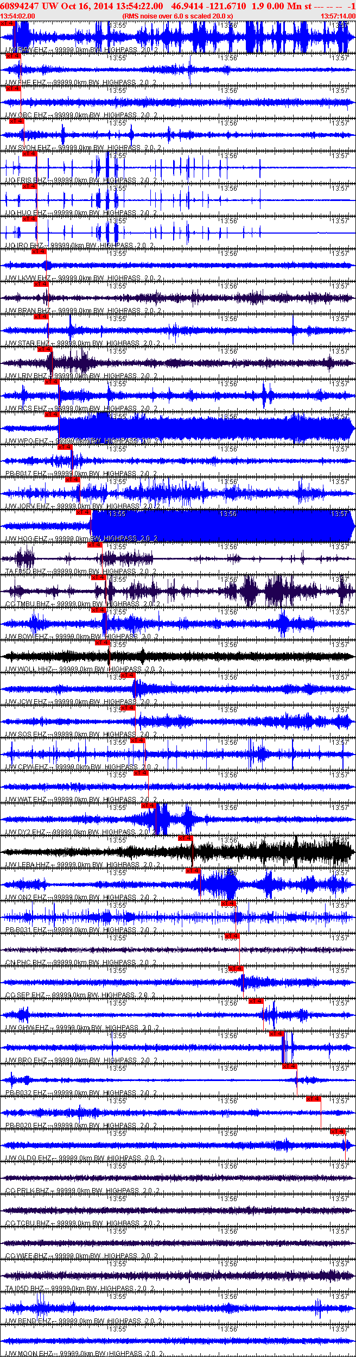Select the red pick marker on PB B020 trace
Screen dimensions: 356x1357
pyautogui.click(x=313, y=1099)
